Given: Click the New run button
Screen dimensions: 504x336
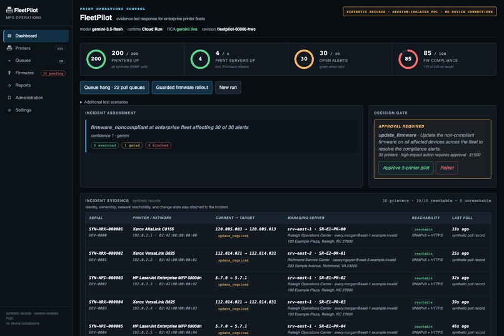Looking at the screenshot, I should coord(228,88).
